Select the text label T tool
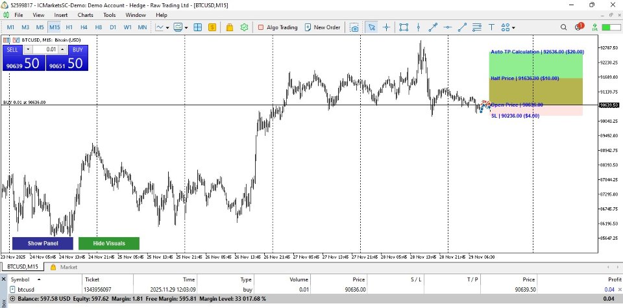Screen dimensions: 623x308 491,27
